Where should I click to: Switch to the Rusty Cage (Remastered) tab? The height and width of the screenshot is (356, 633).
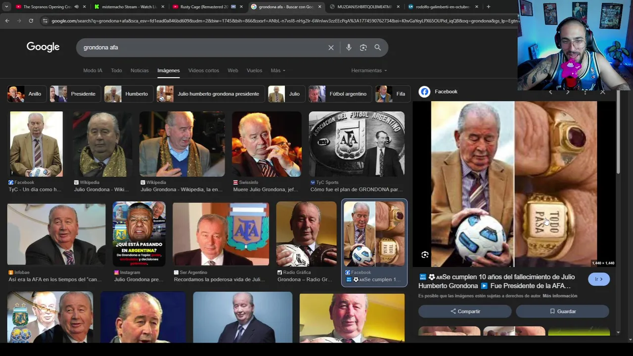point(204,7)
